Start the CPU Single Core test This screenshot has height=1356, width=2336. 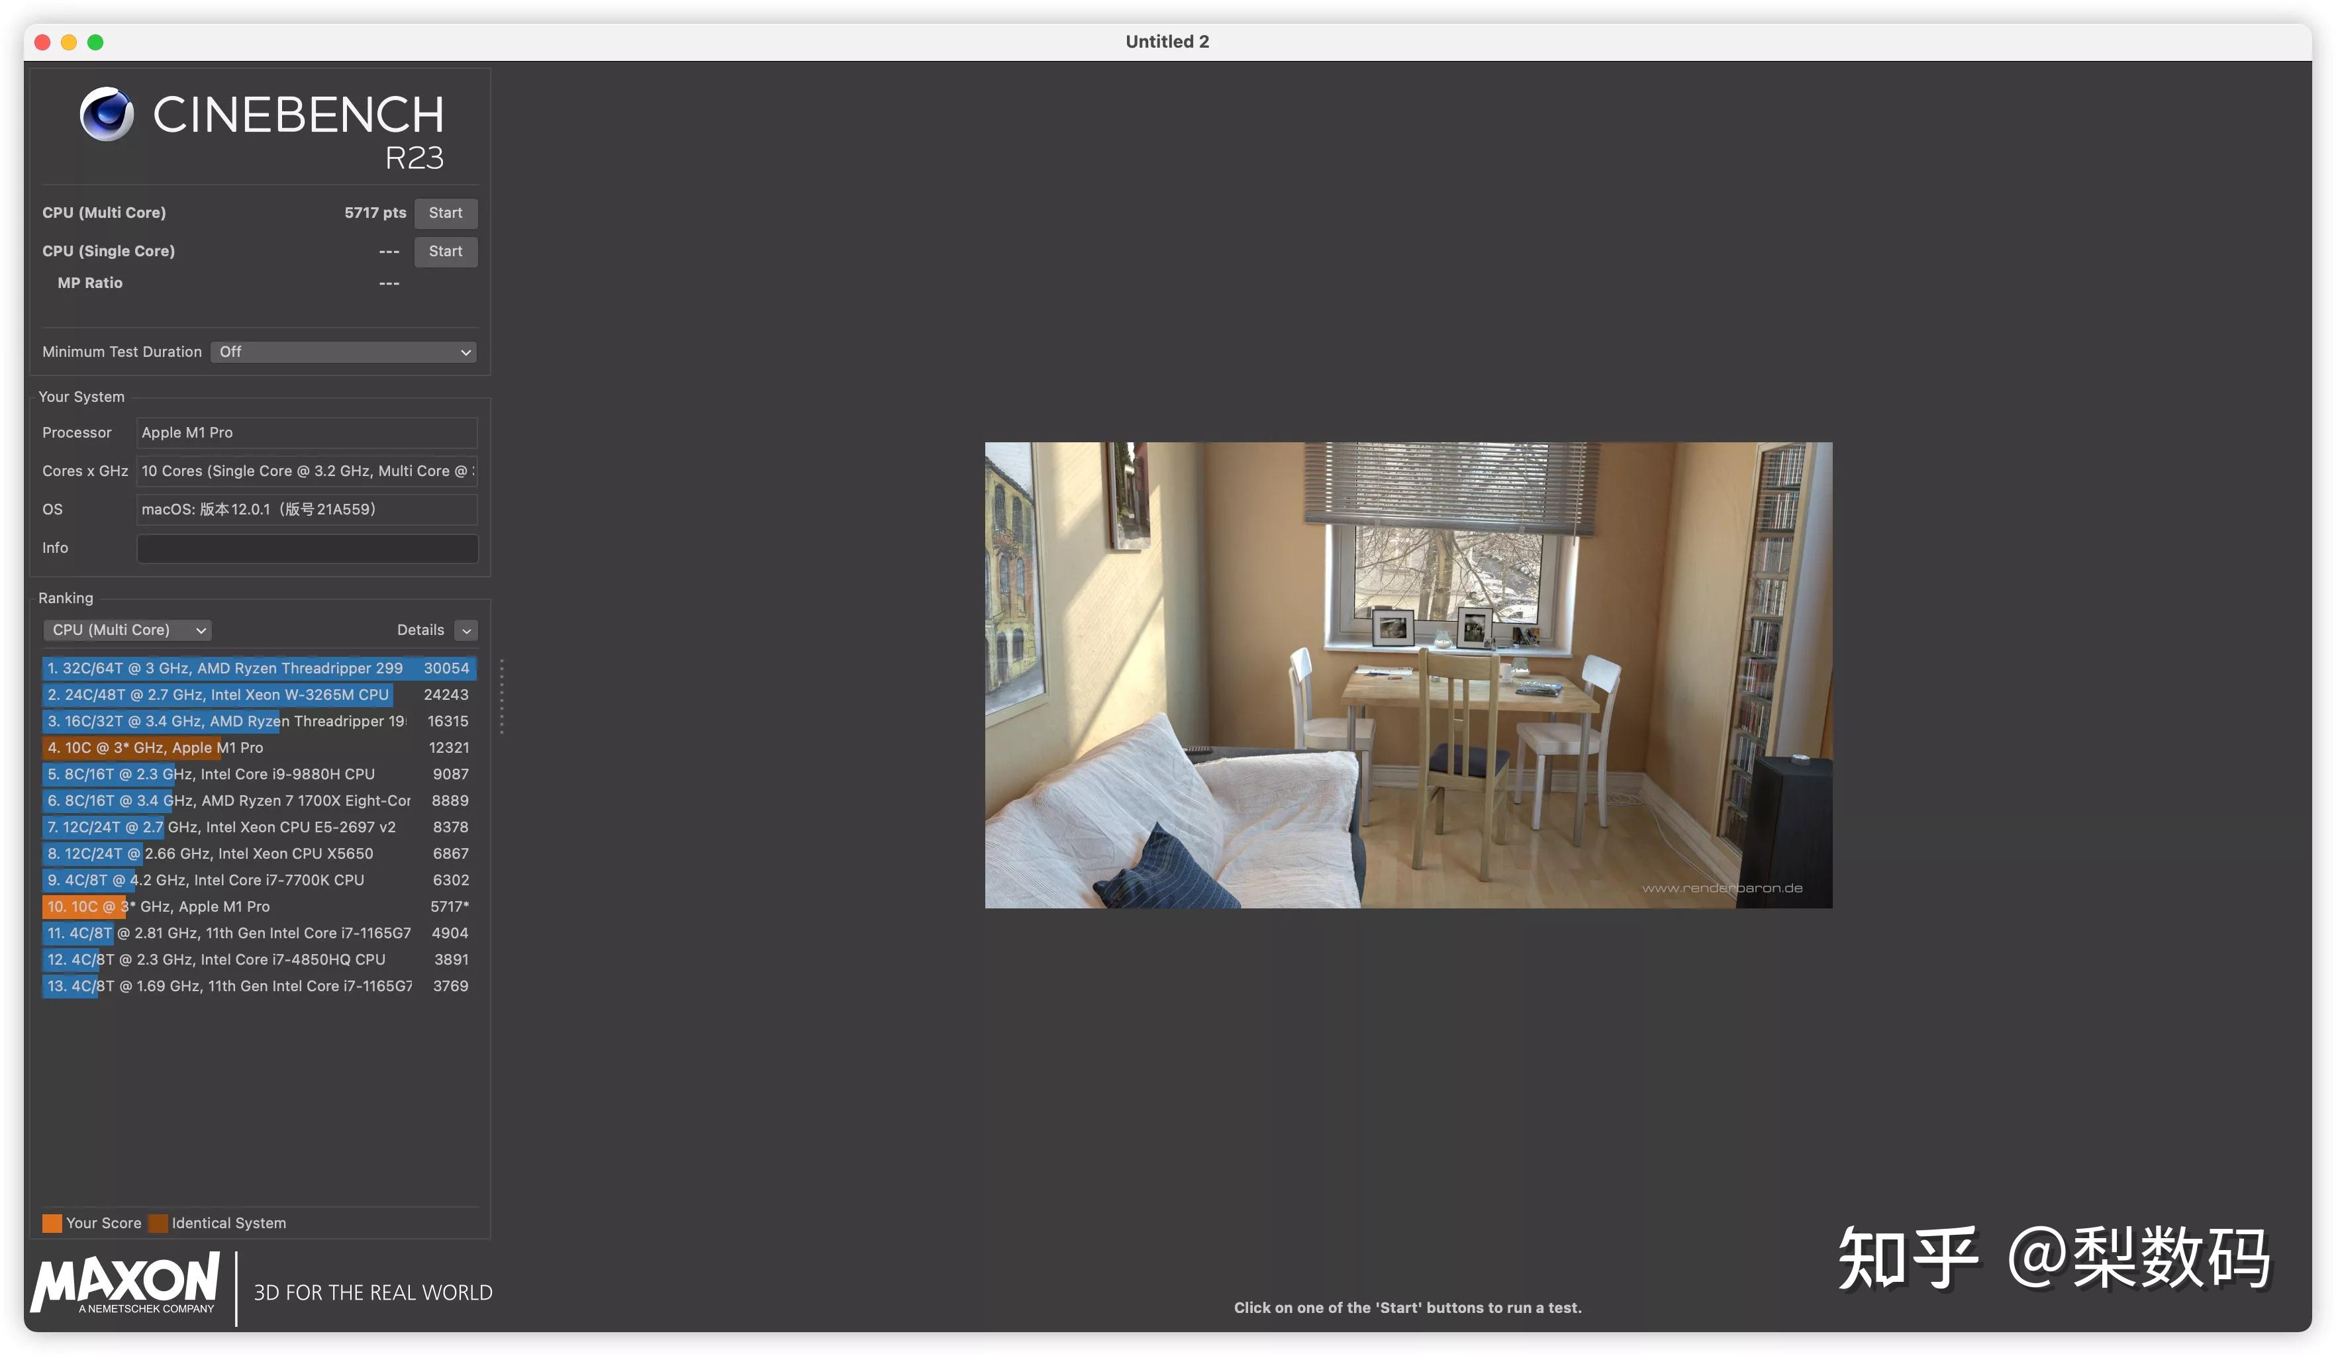pyautogui.click(x=445, y=251)
